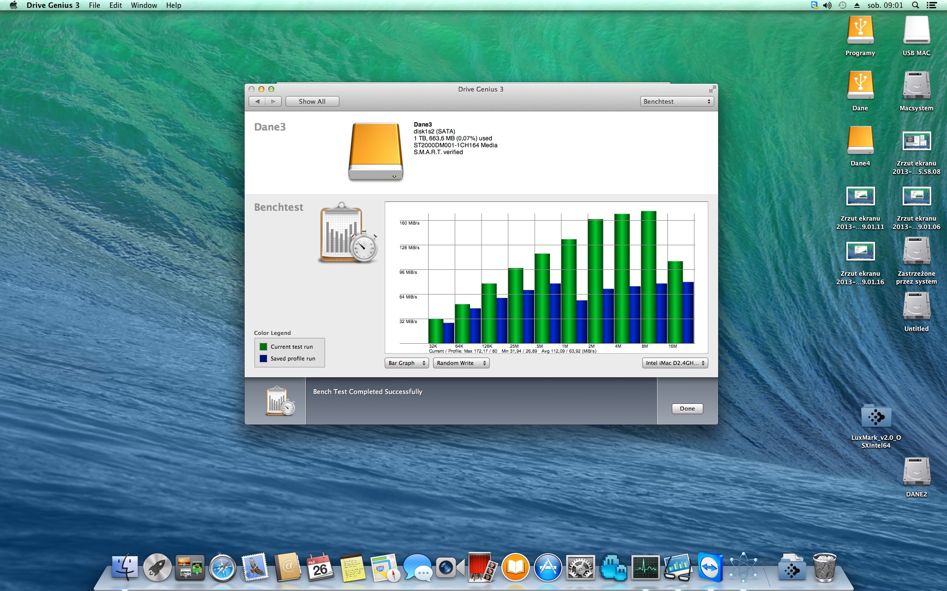Select the Dane orange USB drive on the desktop

point(860,86)
